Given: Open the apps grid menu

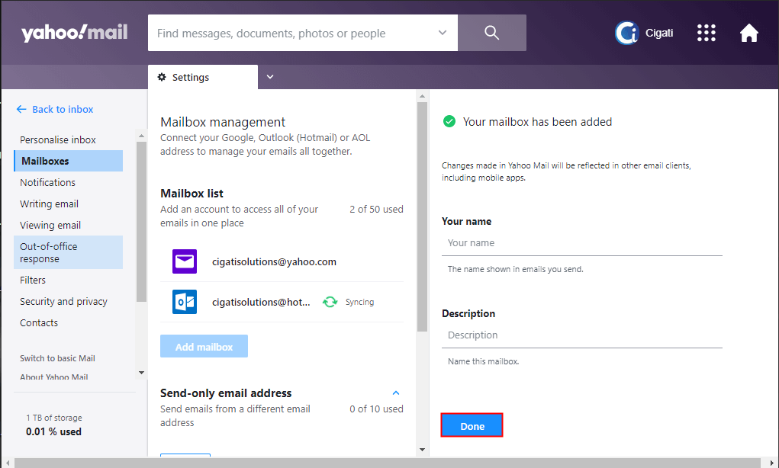Looking at the screenshot, I should tap(706, 33).
